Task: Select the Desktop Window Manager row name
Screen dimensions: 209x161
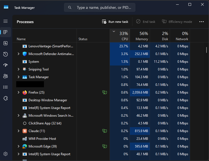Action: (48, 100)
